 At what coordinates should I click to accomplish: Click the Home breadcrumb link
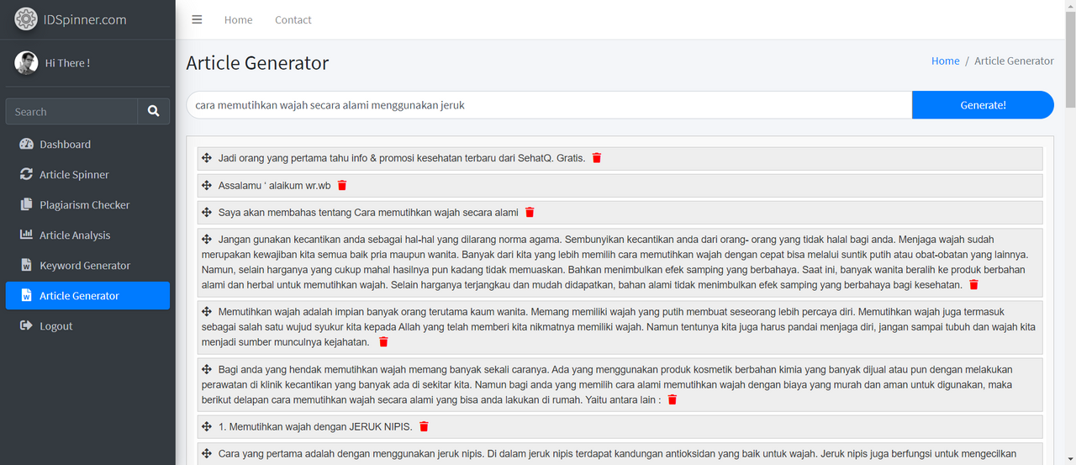click(x=946, y=61)
